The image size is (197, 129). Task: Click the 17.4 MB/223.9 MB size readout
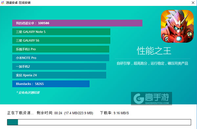[x=78, y=113]
